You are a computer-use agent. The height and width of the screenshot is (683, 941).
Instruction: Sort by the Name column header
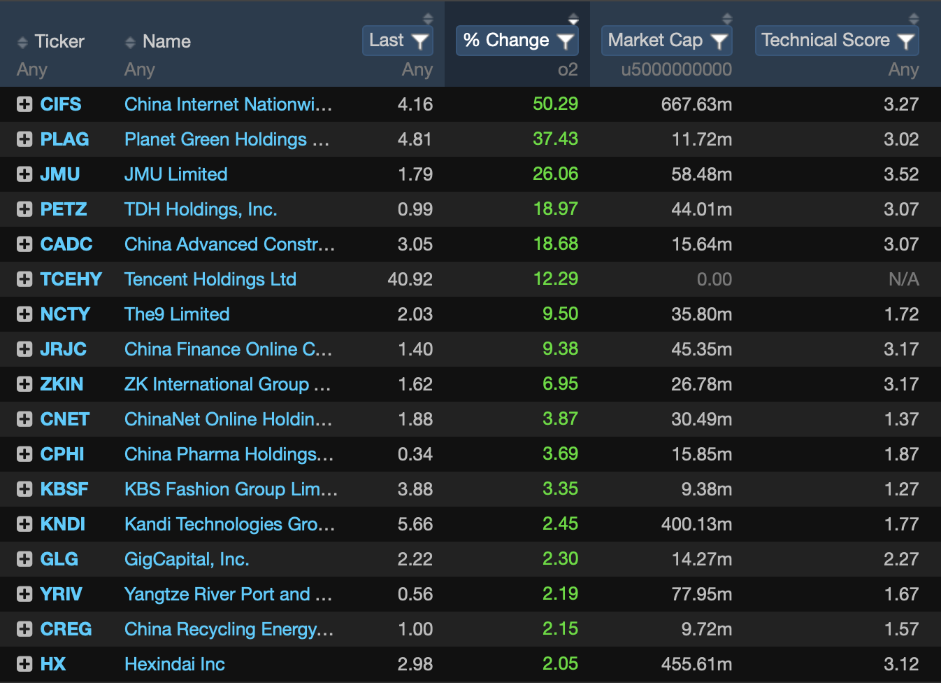(157, 42)
